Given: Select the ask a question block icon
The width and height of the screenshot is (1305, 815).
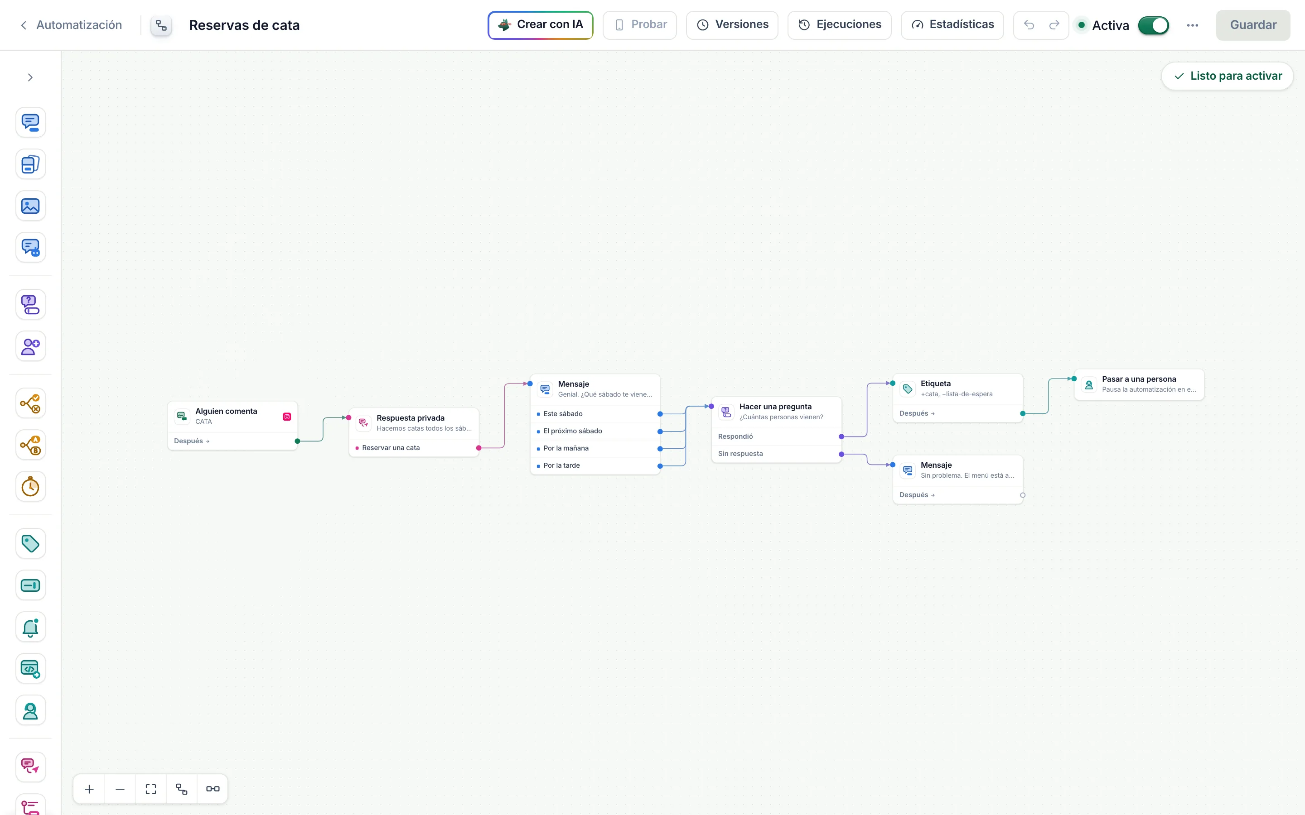Looking at the screenshot, I should [x=30, y=305].
